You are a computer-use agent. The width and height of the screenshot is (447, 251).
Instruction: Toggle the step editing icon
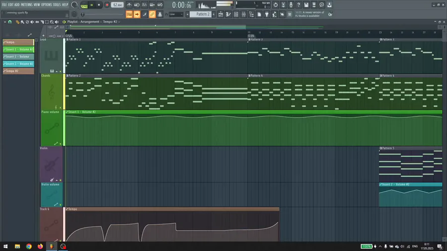point(145,14)
